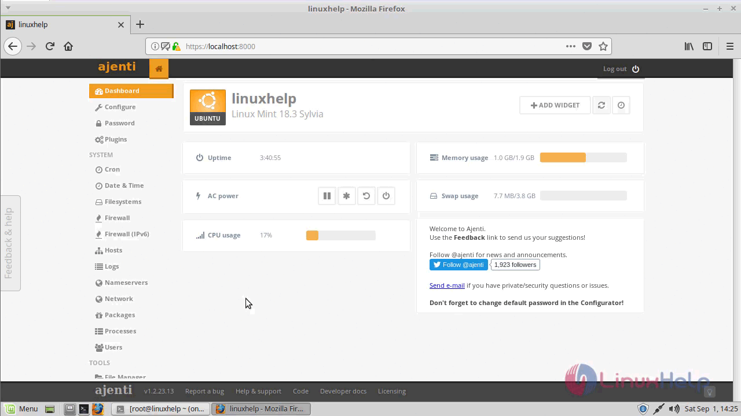
Task: Click the ADD WIDGET button
Action: pyautogui.click(x=555, y=105)
